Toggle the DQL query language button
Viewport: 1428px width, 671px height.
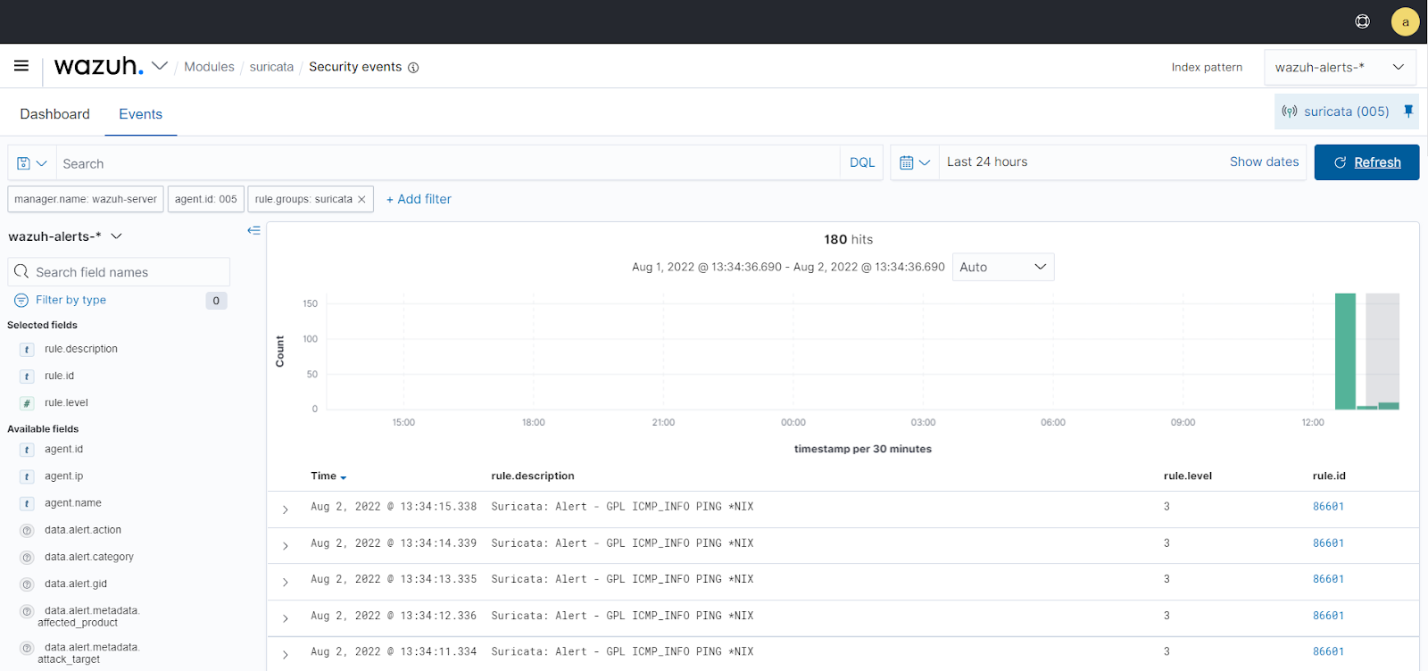click(x=862, y=162)
